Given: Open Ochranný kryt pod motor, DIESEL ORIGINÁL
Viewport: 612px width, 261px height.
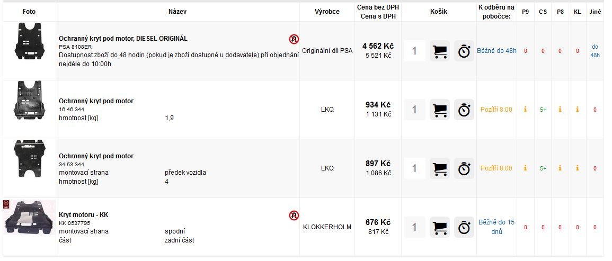Looking at the screenshot, I should point(123,39).
